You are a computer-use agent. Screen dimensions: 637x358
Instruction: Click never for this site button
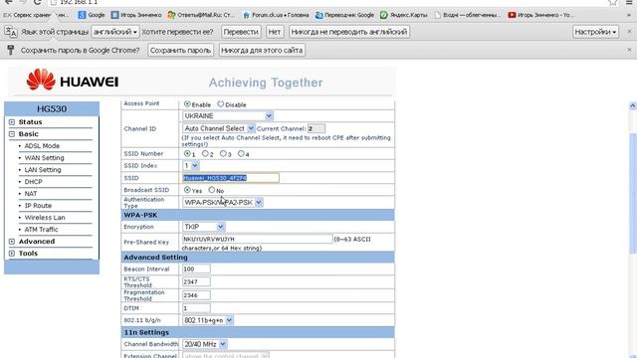pos(262,50)
